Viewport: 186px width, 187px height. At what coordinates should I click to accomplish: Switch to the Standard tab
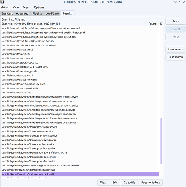pyautogui.click(x=7, y=13)
